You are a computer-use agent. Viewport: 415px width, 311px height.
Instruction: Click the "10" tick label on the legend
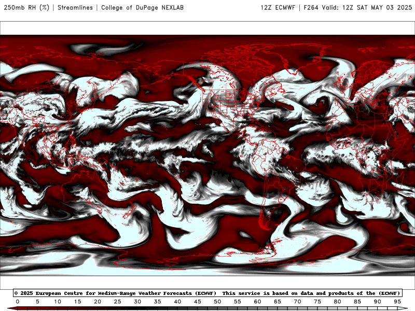pos(58,302)
